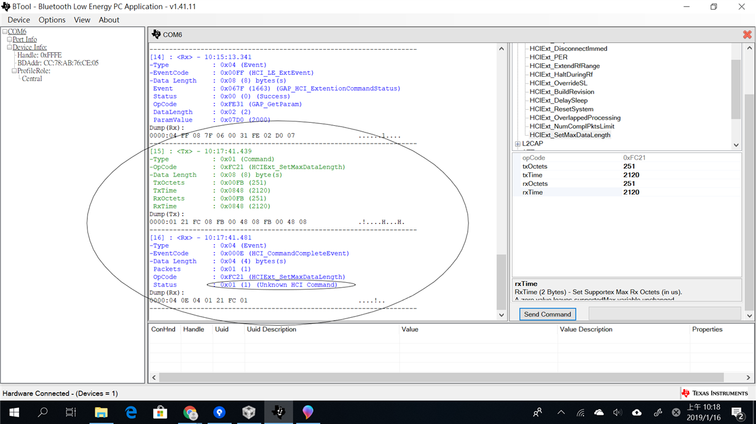Viewport: 756px width, 424px height.
Task: Select HCIExt_SetMaxDataLength command
Action: click(570, 134)
